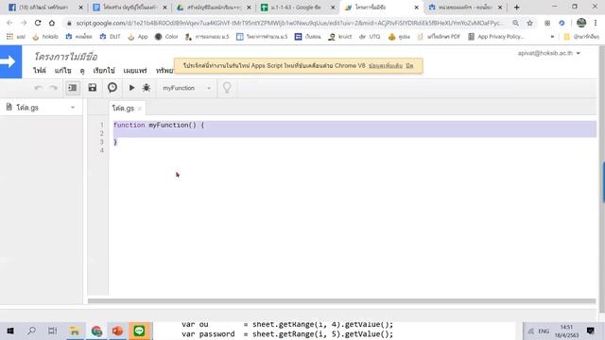Bookmark this page with star icon
The image size is (605, 340).
tap(529, 23)
